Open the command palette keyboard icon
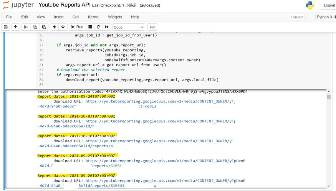Viewport: 336px width, 191px height. click(152, 27)
